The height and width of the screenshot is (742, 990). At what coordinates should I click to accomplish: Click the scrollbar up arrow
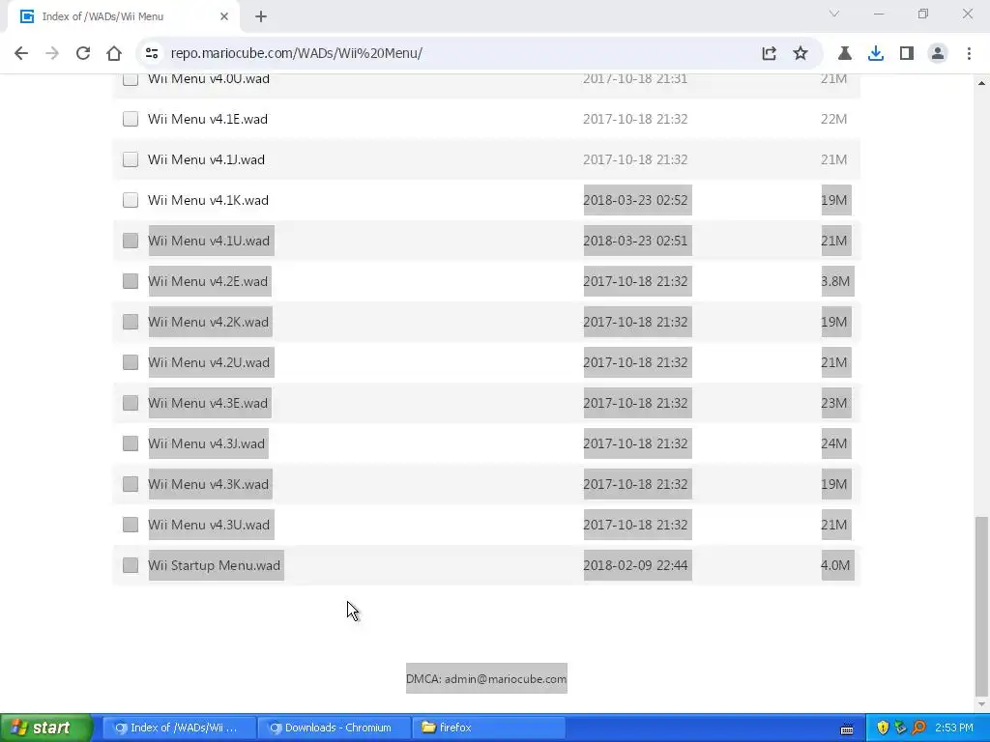pyautogui.click(x=981, y=83)
